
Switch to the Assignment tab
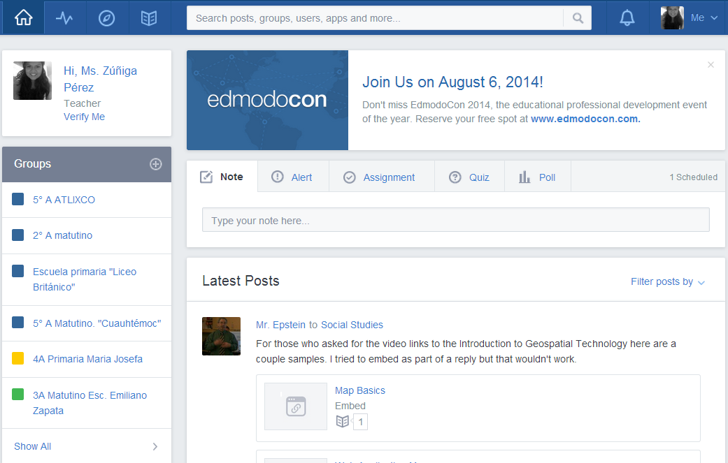pyautogui.click(x=382, y=177)
